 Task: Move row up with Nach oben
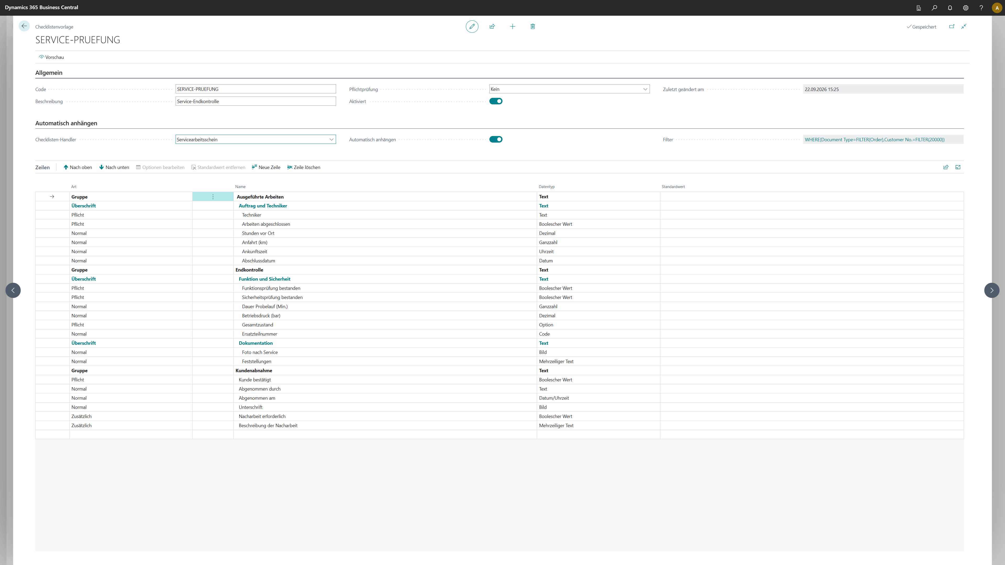pos(78,167)
